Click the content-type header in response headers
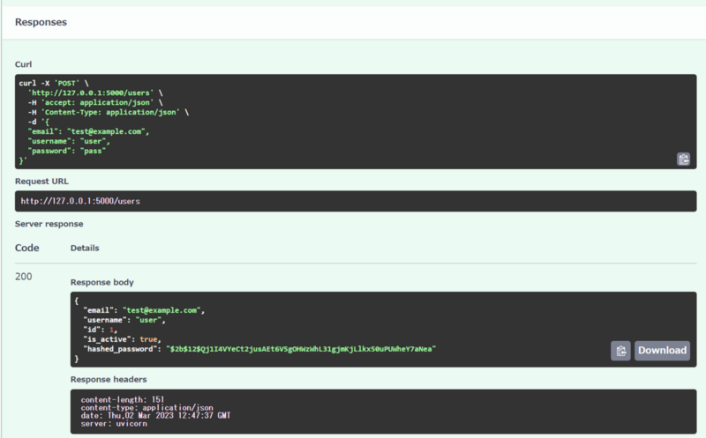Viewport: 706px width, 438px height. click(146, 407)
